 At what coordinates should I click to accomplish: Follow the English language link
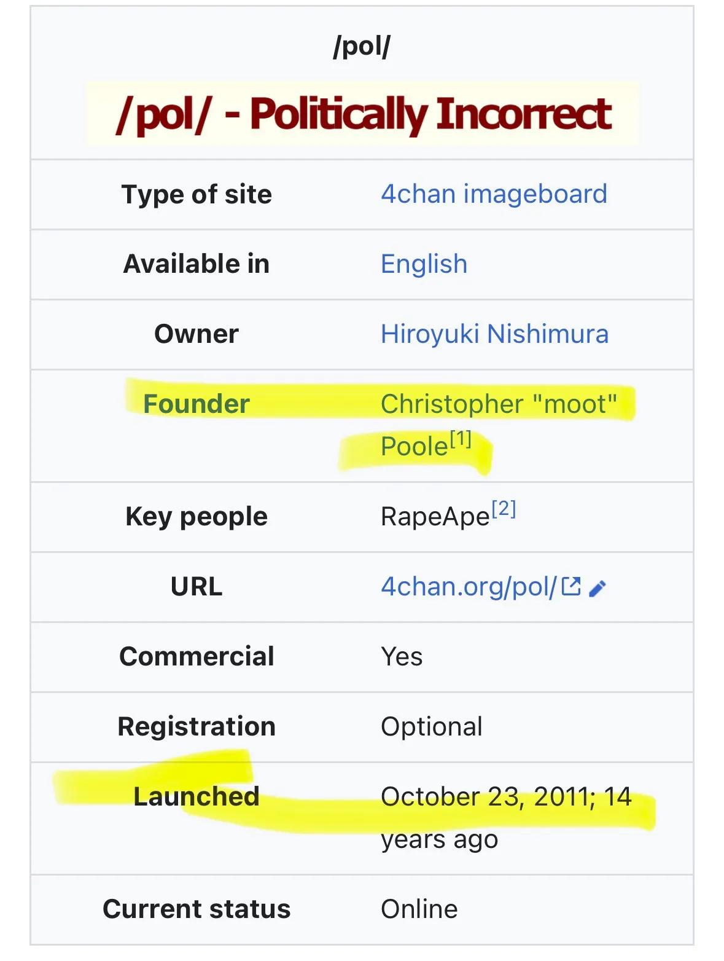[424, 264]
